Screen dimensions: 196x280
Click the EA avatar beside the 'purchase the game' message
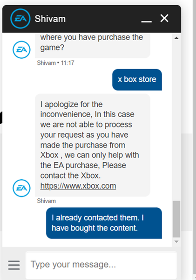(21, 49)
